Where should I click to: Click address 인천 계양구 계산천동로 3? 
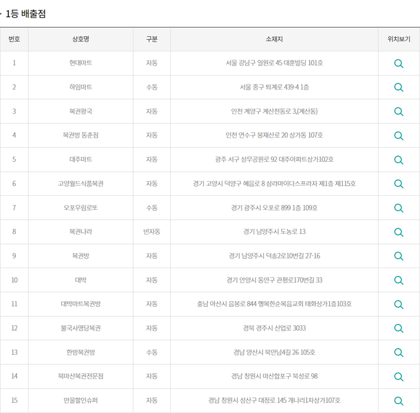pos(264,111)
